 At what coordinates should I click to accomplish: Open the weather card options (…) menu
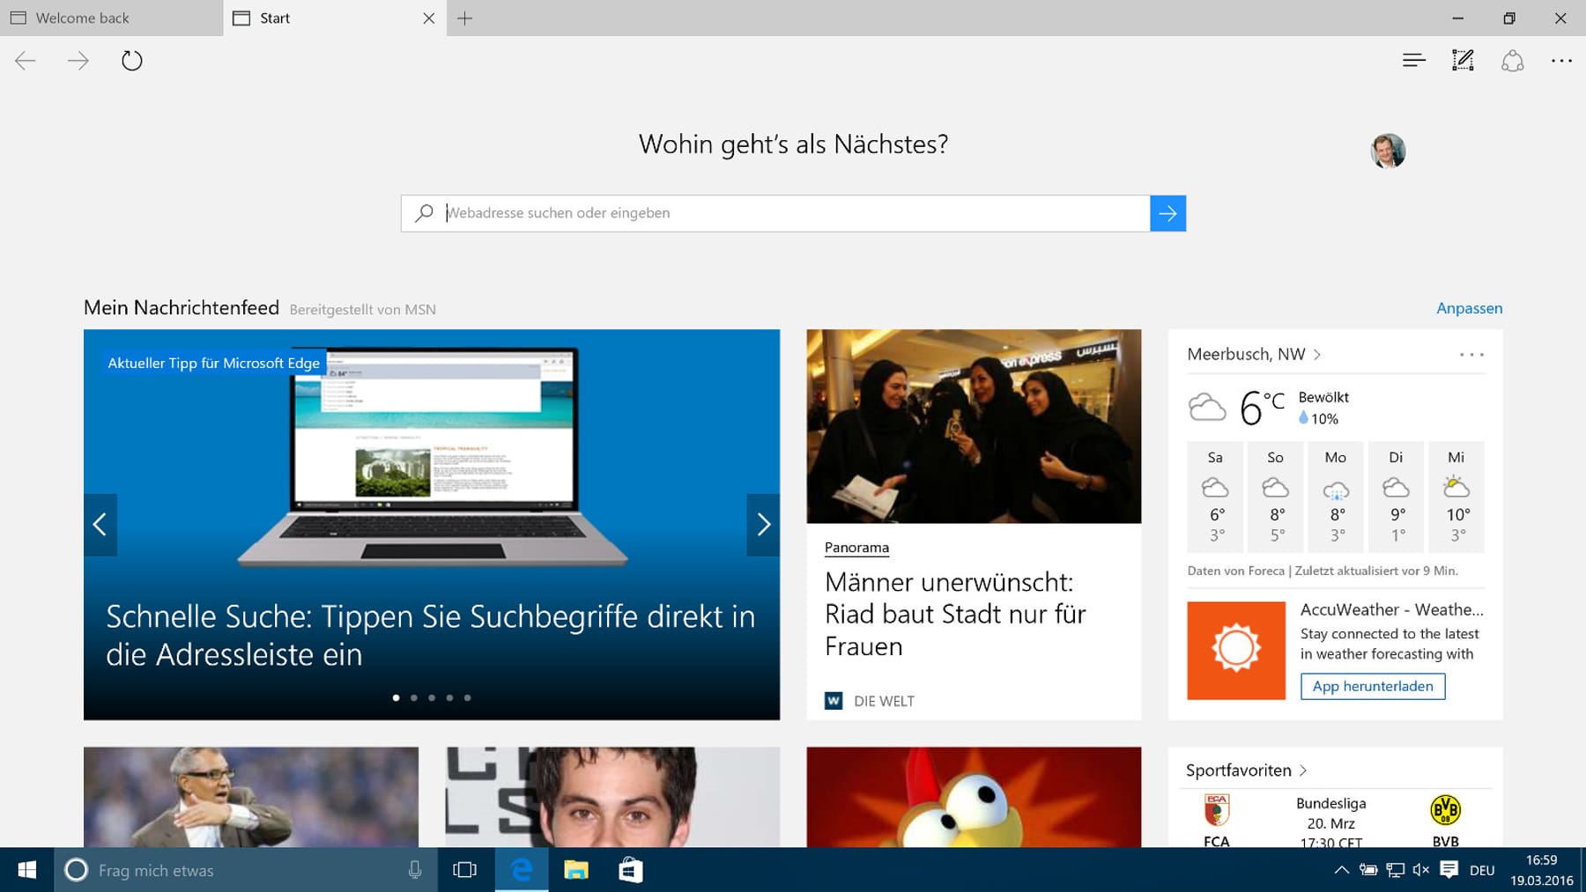tap(1471, 355)
